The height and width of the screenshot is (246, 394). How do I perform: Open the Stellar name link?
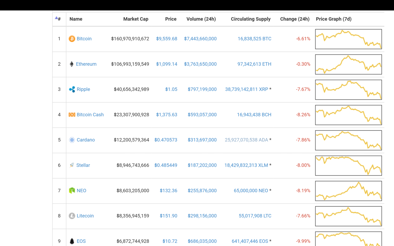(83, 165)
